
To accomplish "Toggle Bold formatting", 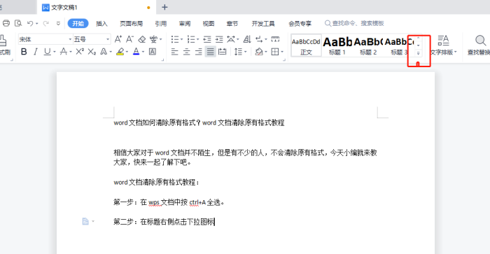I will coord(24,52).
